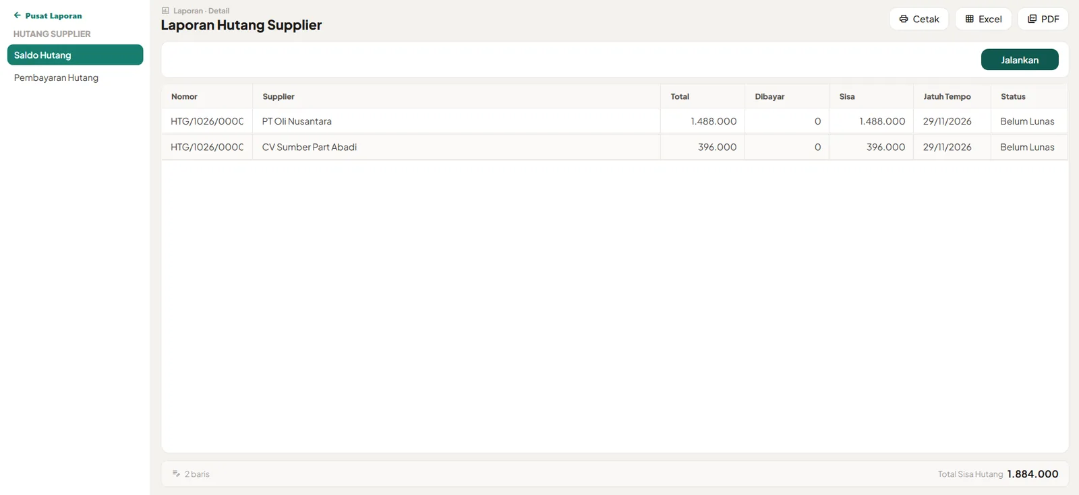Click the document icon on PDF

click(1032, 19)
